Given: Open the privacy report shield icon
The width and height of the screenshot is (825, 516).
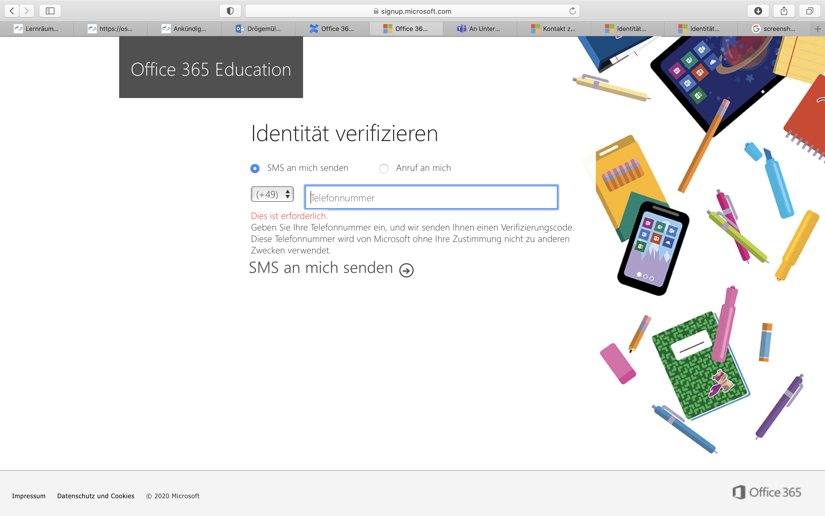Looking at the screenshot, I should [x=230, y=11].
